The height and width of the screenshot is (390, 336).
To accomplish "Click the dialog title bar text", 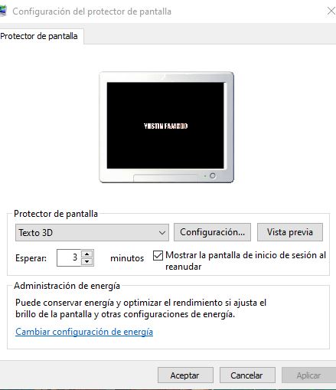I will 92,11.
